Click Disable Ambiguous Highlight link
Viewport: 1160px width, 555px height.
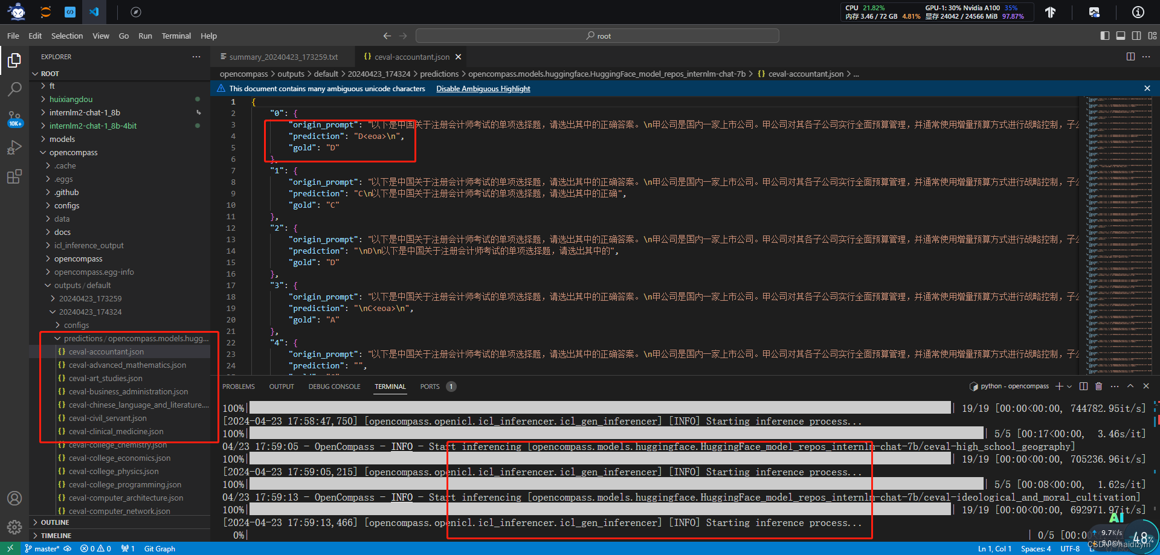click(483, 89)
